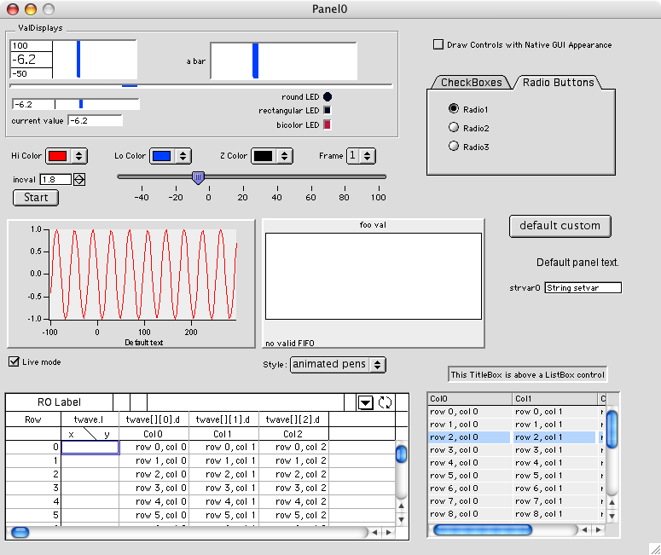Click the listbox vertical scroll thumb
Viewport: 661px width, 555px height.
[612, 429]
